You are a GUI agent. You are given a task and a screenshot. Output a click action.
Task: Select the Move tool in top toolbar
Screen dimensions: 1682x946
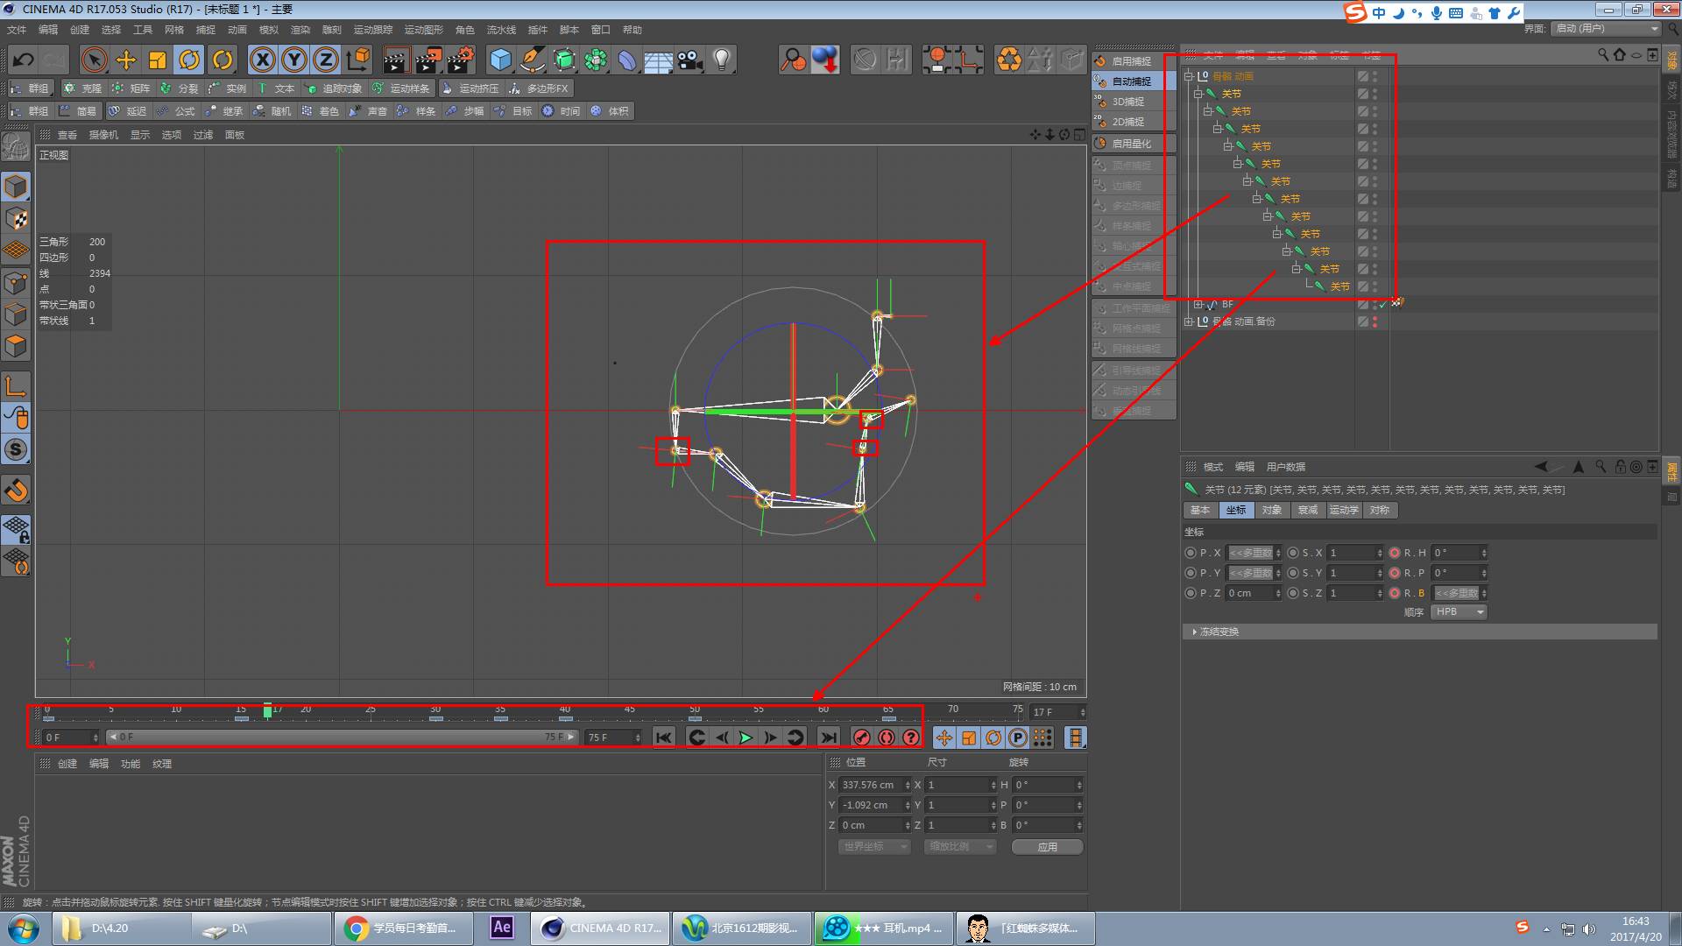pos(126,60)
